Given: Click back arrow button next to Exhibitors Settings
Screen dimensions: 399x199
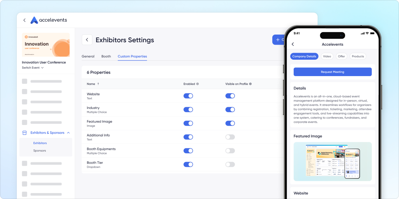Looking at the screenshot, I should point(87,40).
